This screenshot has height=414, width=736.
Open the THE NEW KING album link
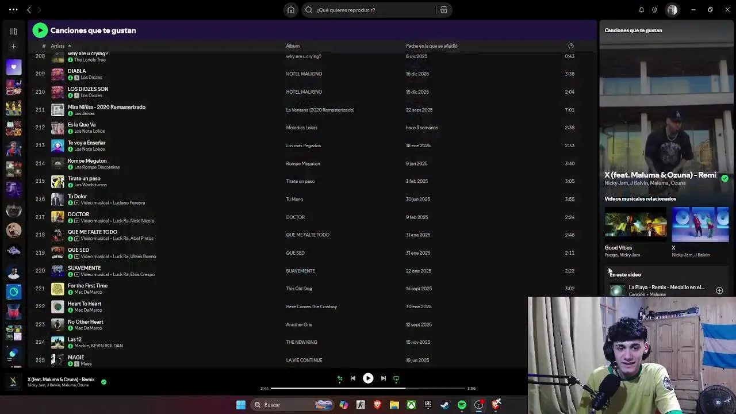(x=302, y=342)
